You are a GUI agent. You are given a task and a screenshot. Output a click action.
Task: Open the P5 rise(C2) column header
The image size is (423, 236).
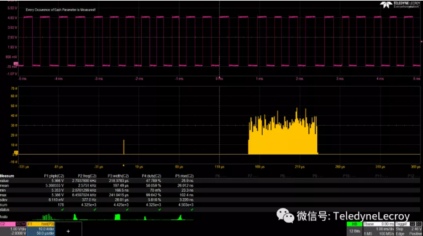coord(184,176)
